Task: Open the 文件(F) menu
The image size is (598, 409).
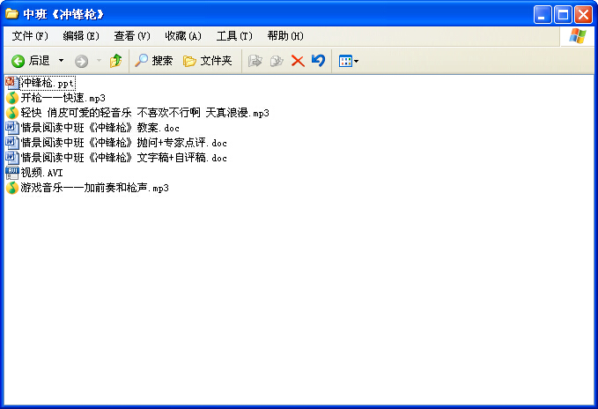Action: pyautogui.click(x=30, y=36)
